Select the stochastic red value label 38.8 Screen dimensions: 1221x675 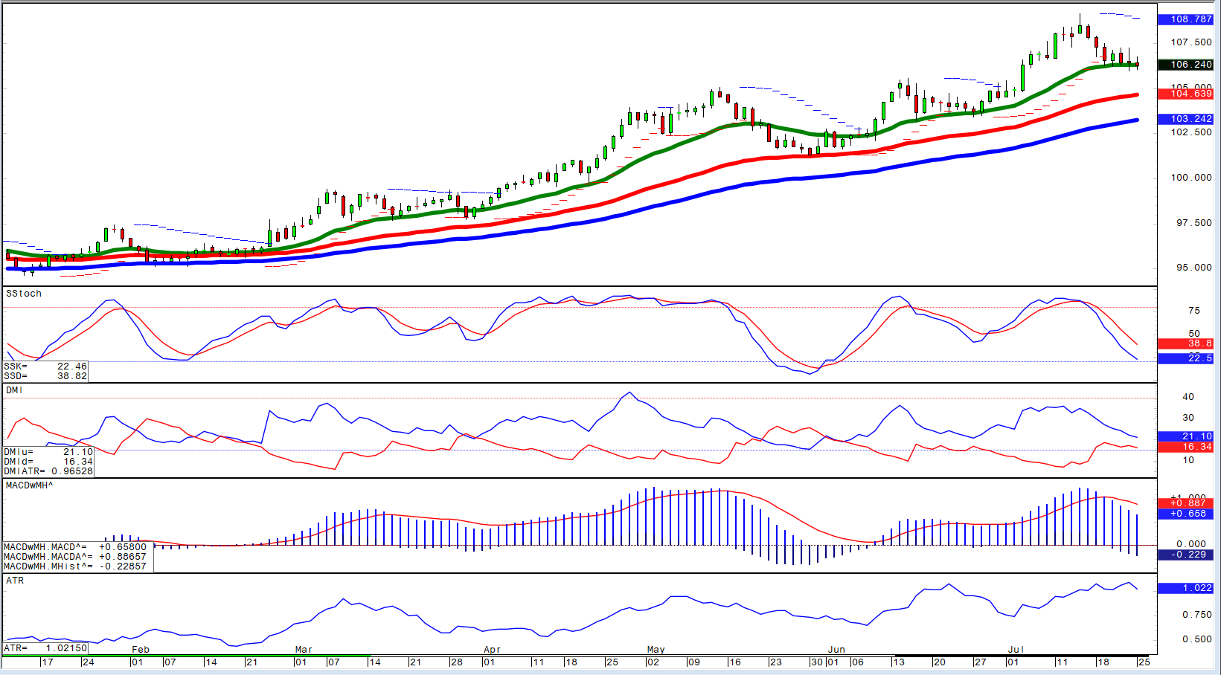tap(1186, 343)
